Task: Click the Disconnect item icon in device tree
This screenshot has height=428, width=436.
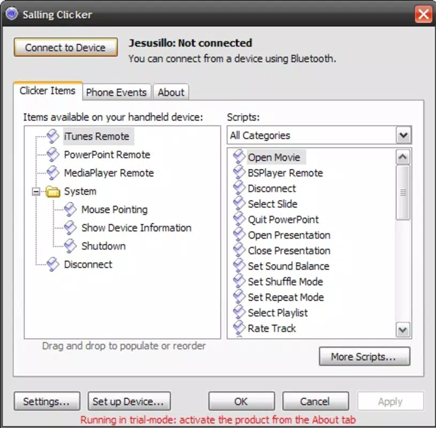Action: pos(53,264)
